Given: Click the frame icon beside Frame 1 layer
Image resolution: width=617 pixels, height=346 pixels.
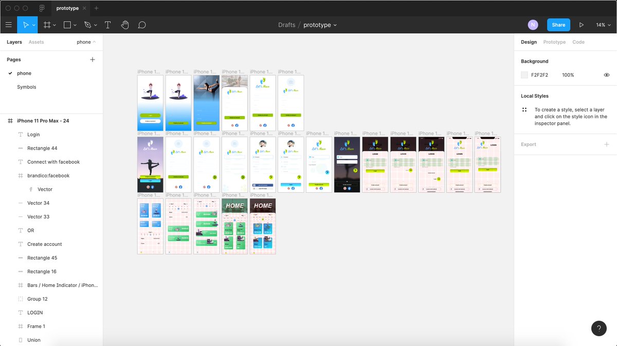Looking at the screenshot, I should click(x=21, y=326).
